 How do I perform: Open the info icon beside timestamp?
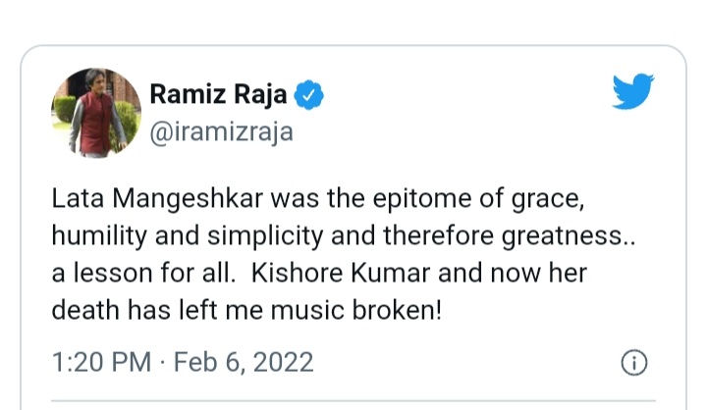tap(634, 362)
